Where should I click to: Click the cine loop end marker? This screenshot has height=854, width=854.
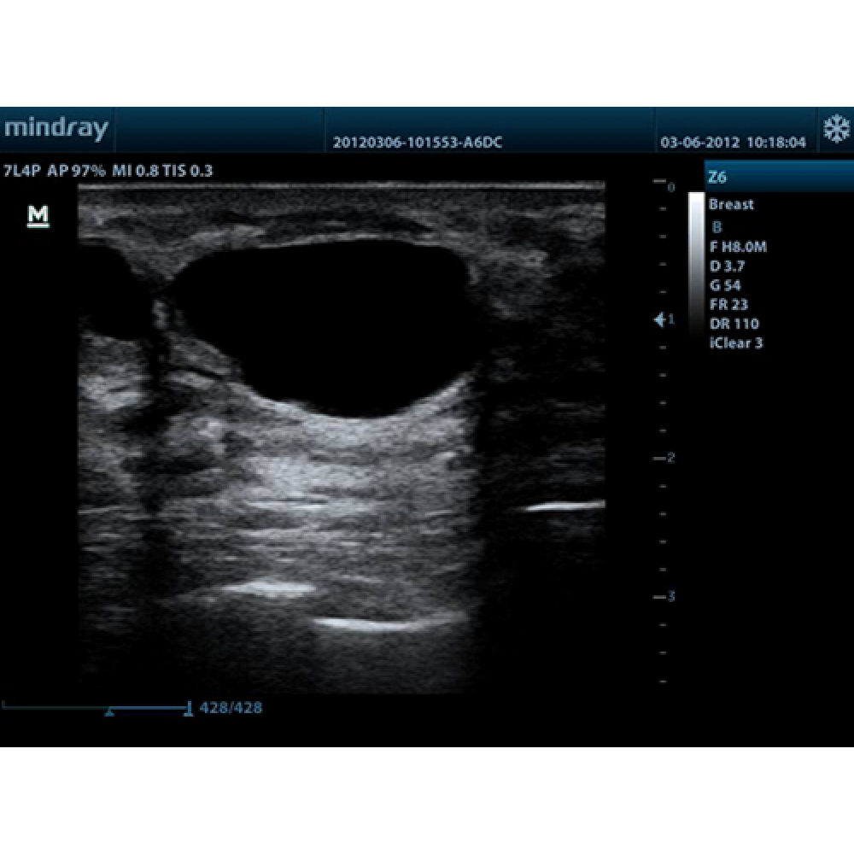point(187,707)
